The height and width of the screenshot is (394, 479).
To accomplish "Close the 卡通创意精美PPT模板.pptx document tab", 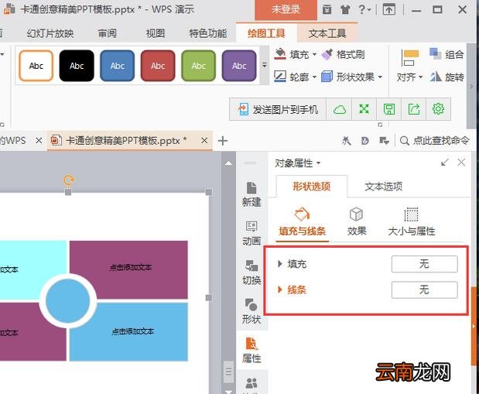I will (x=204, y=141).
